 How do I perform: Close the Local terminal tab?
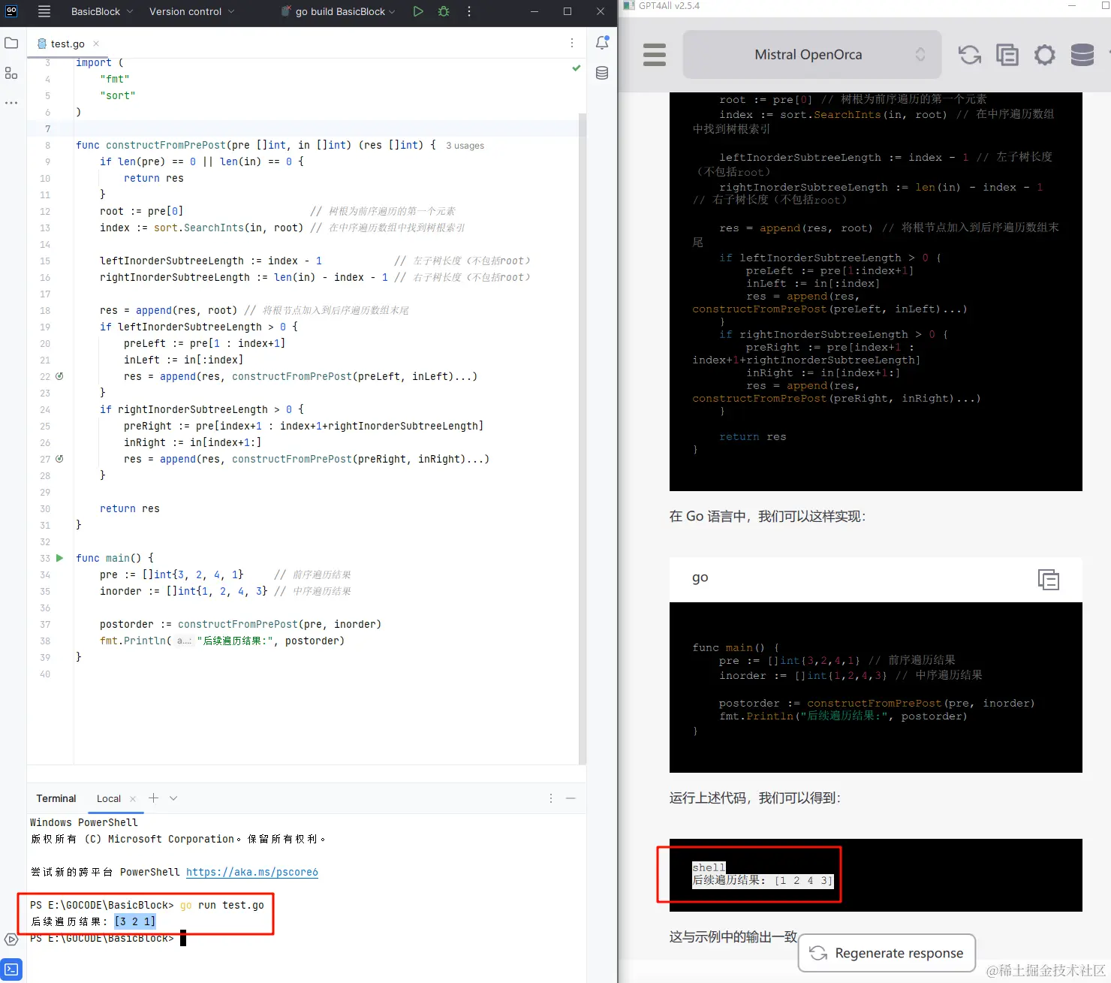pos(133,798)
